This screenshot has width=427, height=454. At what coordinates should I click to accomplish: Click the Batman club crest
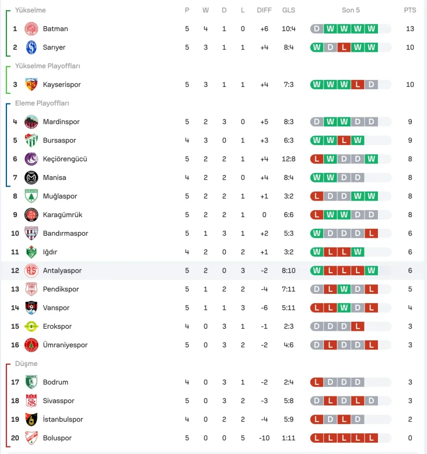31,29
